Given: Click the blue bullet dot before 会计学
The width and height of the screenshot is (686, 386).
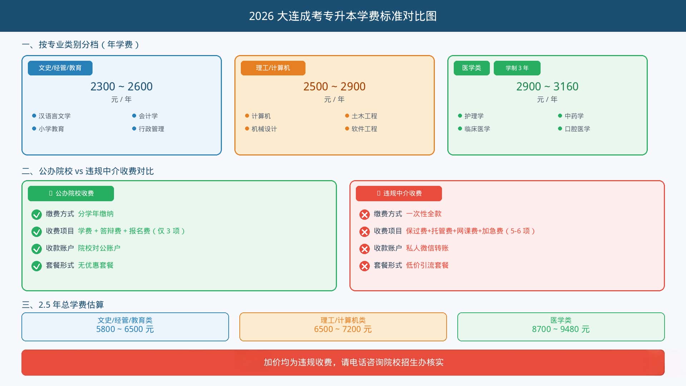Looking at the screenshot, I should 134,116.
